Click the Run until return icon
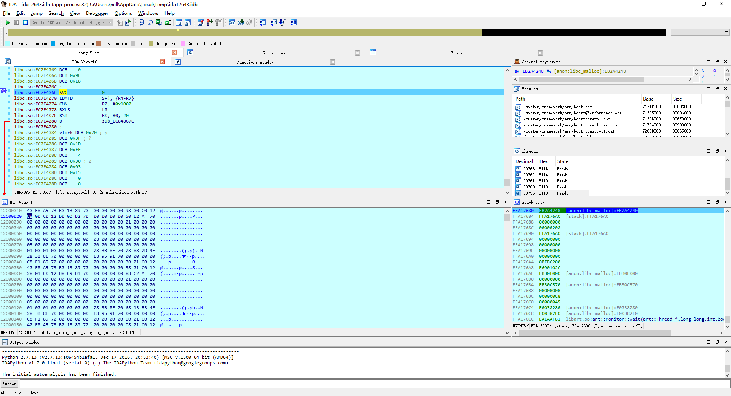Image resolution: width=731 pixels, height=396 pixels. (159, 22)
